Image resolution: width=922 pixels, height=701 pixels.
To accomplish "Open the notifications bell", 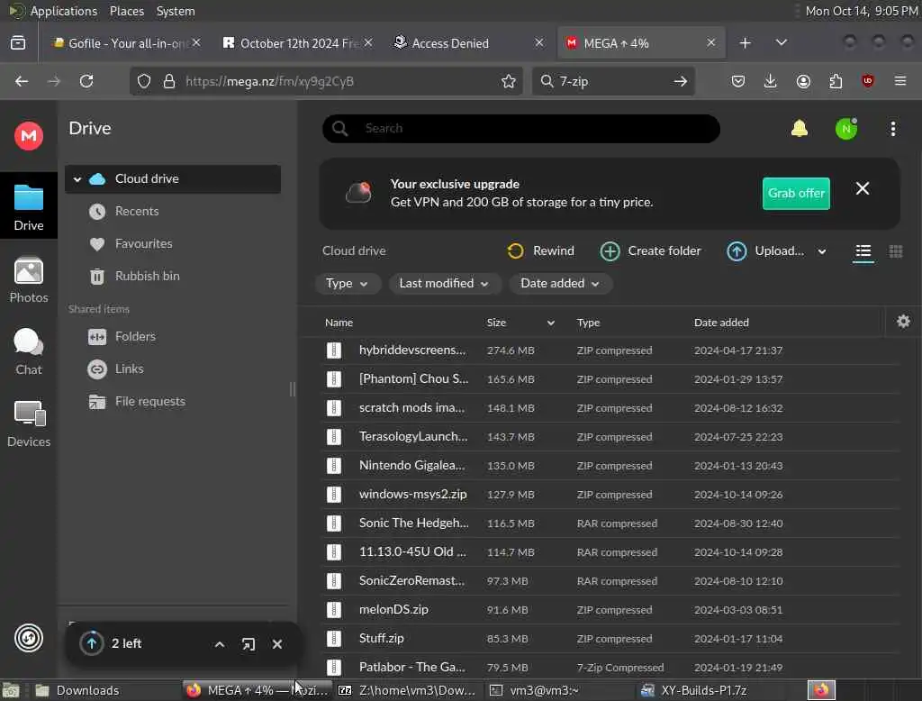I will coord(800,128).
